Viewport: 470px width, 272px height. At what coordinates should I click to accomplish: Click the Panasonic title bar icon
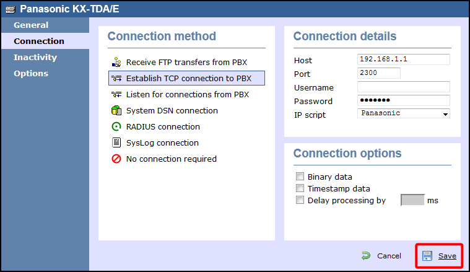(x=11, y=9)
